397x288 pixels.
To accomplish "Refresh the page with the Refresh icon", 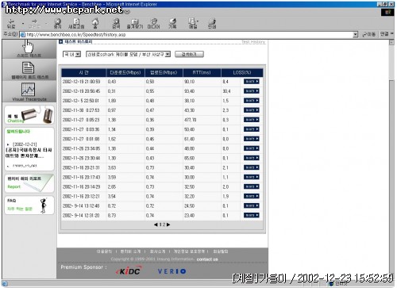I will 76,24.
